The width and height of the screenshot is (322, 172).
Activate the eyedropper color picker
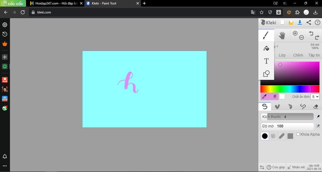(x=264, y=96)
